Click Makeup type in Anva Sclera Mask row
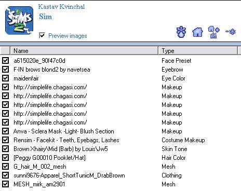The height and width of the screenshot is (191, 241). coord(172,131)
